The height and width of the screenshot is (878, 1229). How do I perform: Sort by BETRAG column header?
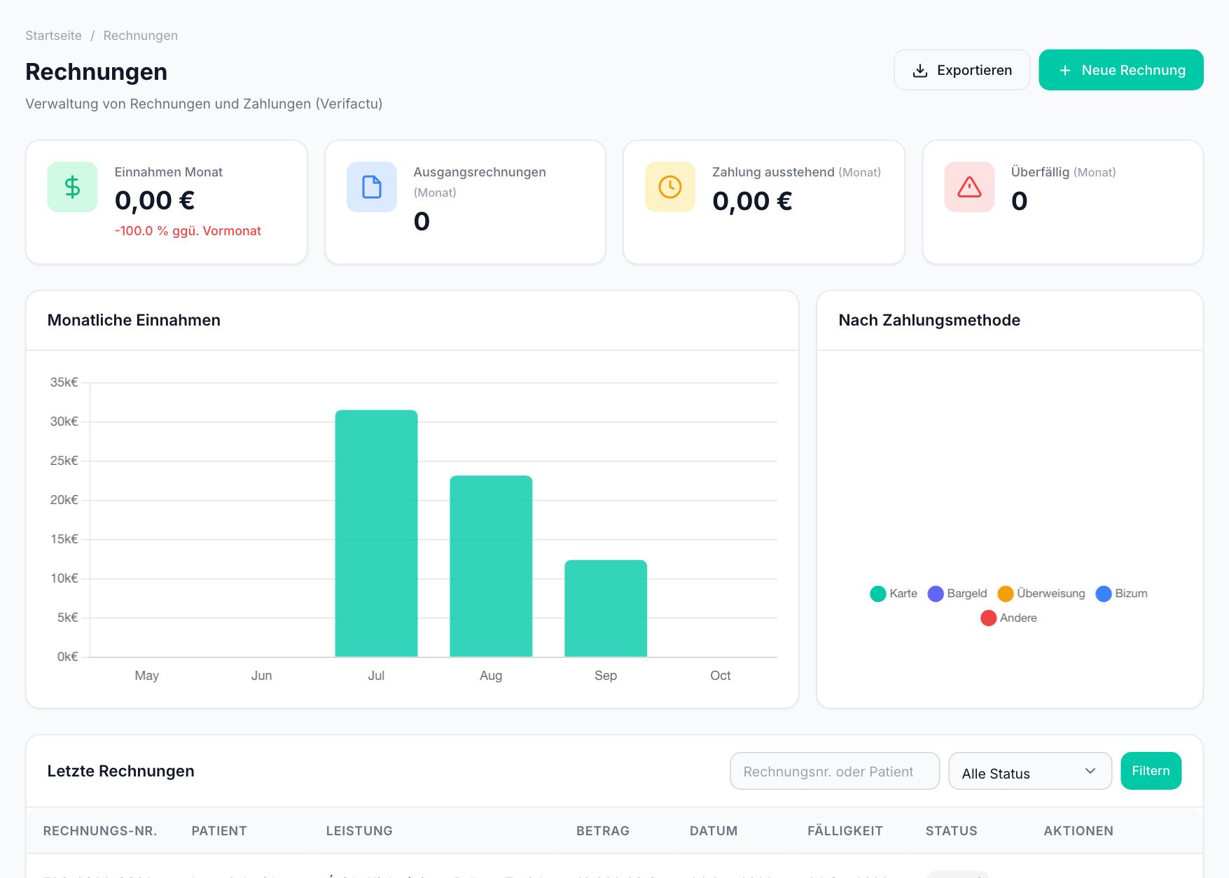click(x=603, y=831)
